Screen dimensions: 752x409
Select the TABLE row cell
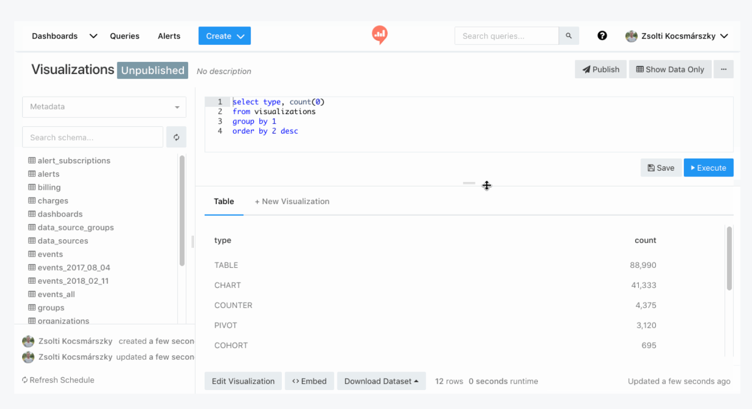click(226, 265)
